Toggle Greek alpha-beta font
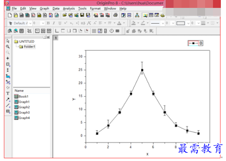 (83, 23)
